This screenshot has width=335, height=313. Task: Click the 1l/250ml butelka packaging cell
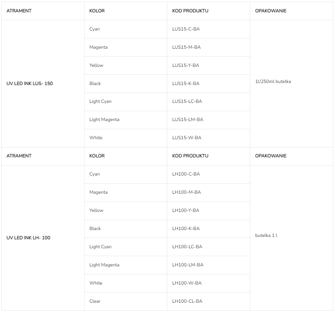coord(273,82)
